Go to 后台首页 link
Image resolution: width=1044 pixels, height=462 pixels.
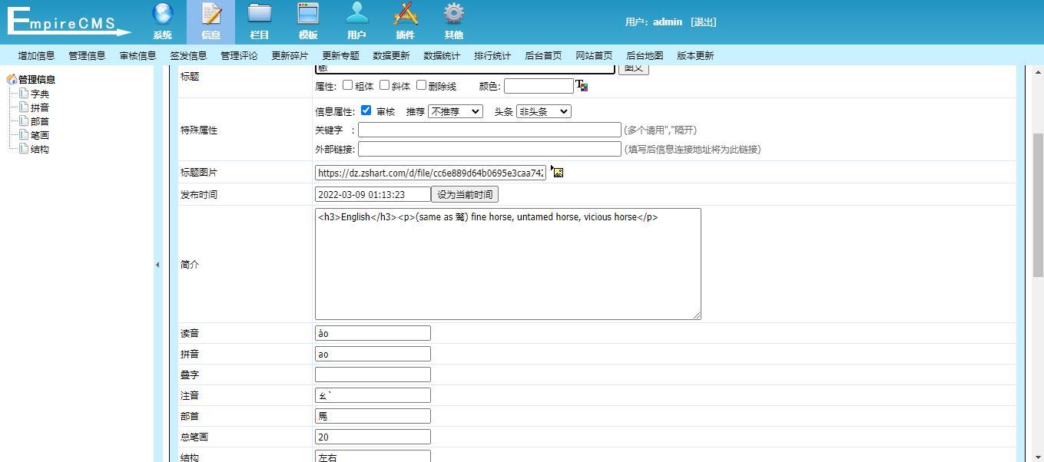pos(543,55)
